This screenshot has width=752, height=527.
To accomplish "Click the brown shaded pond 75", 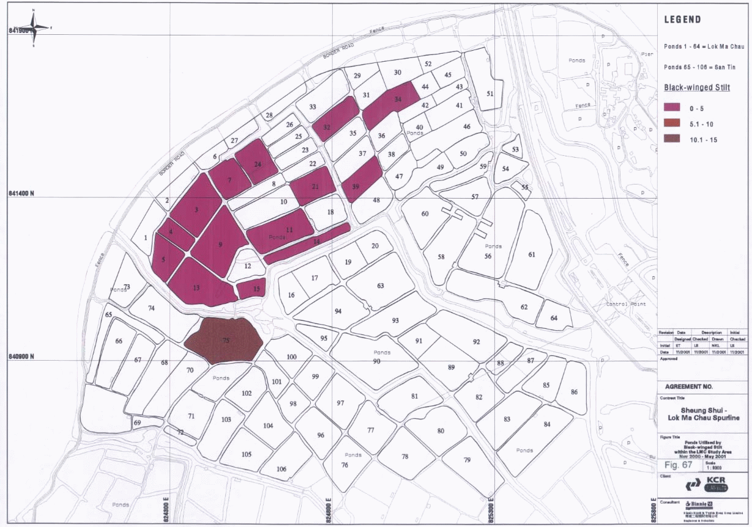I will 224,341.
